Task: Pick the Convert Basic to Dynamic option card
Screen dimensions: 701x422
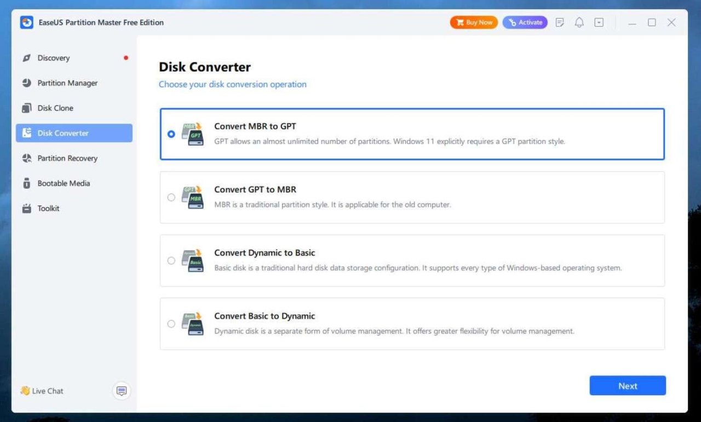Action: pyautogui.click(x=412, y=323)
